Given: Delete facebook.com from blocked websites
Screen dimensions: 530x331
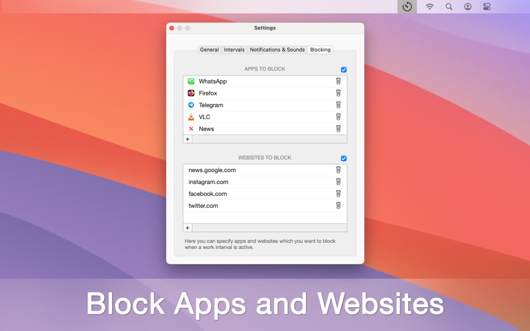Looking at the screenshot, I should click(338, 193).
